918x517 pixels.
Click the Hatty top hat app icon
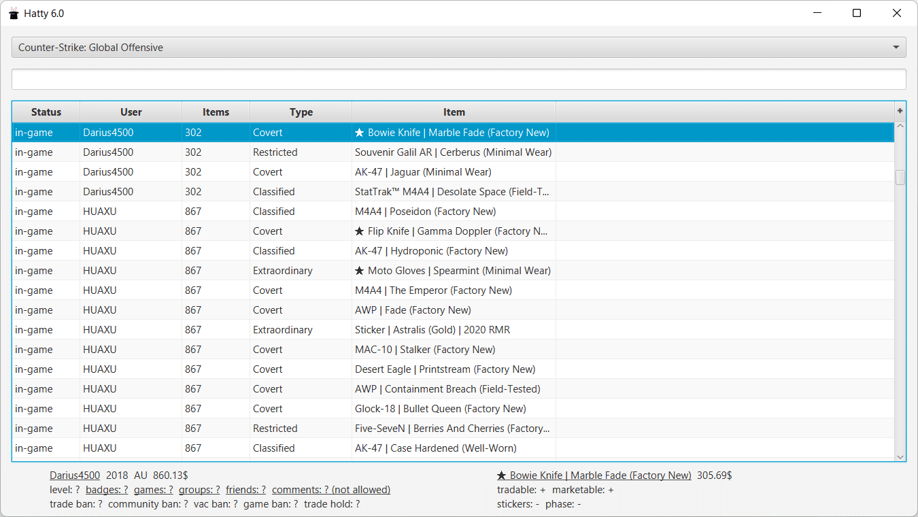14,13
